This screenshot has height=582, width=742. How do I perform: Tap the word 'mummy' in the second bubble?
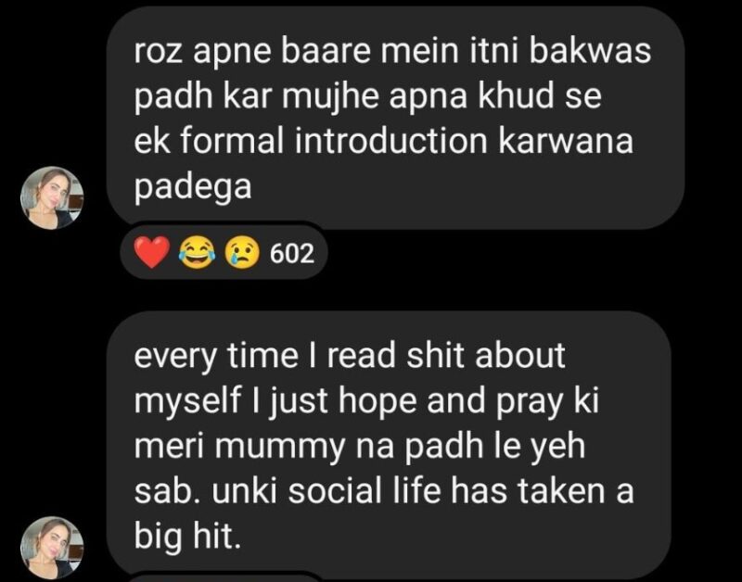(280, 448)
